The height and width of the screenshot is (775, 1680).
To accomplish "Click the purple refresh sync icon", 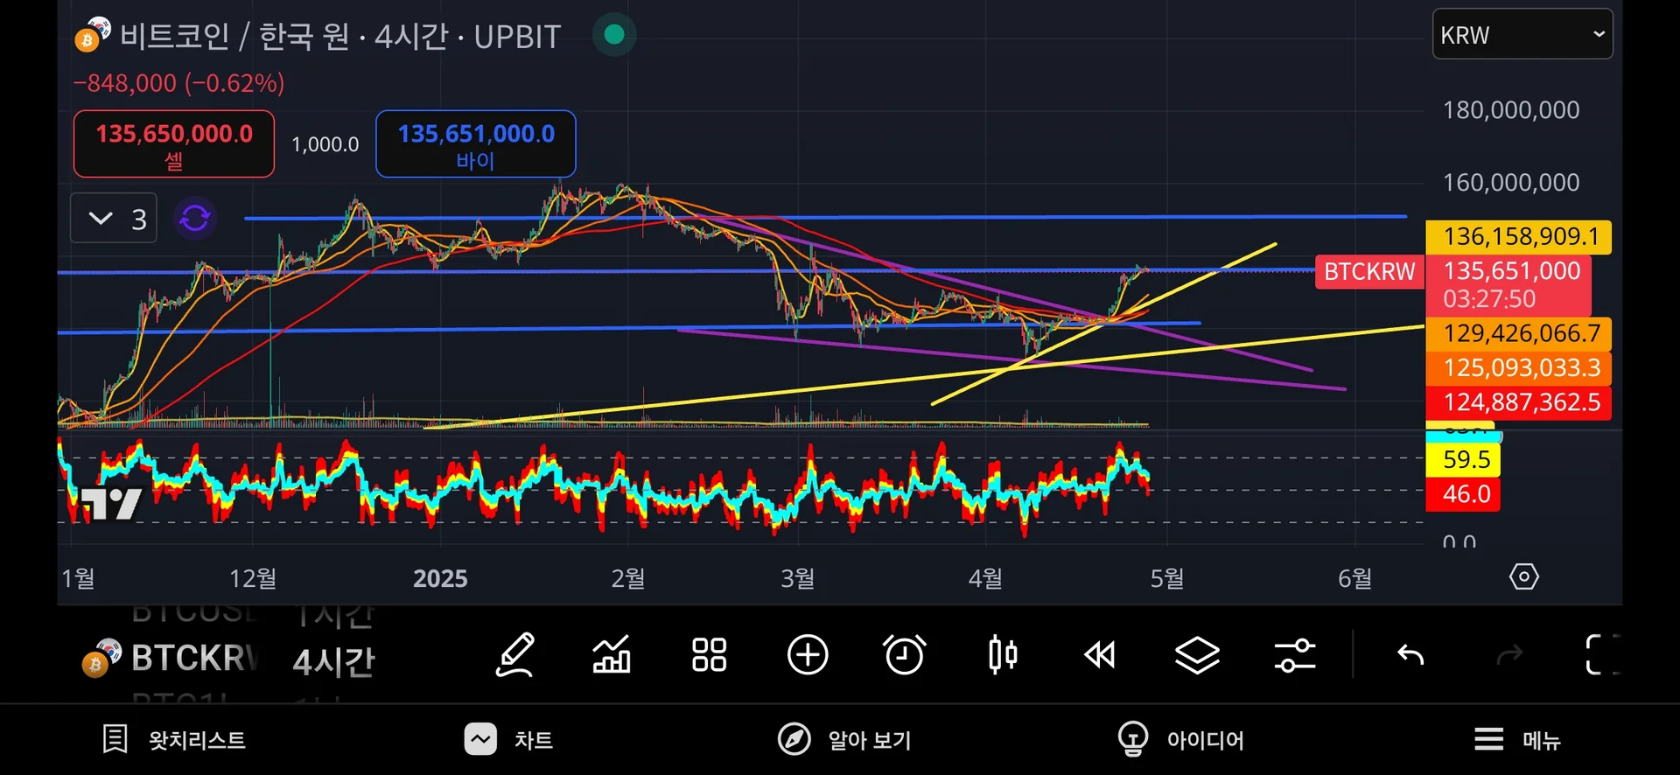I will pyautogui.click(x=195, y=218).
